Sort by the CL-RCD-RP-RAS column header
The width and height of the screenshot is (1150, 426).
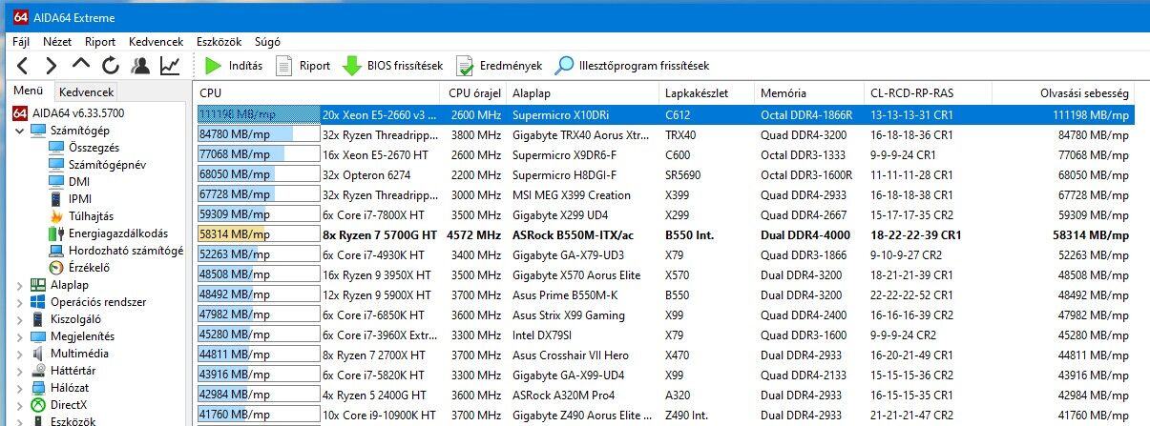pyautogui.click(x=928, y=93)
